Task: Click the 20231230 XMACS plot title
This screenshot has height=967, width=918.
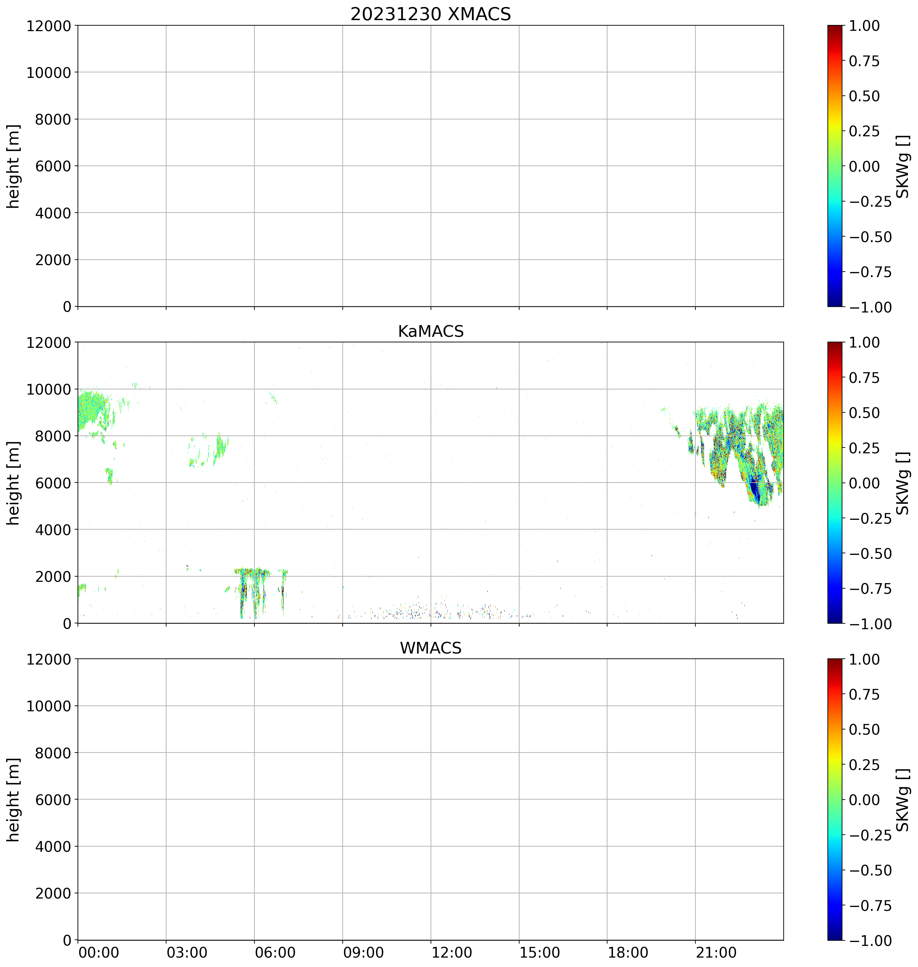Action: [x=430, y=14]
